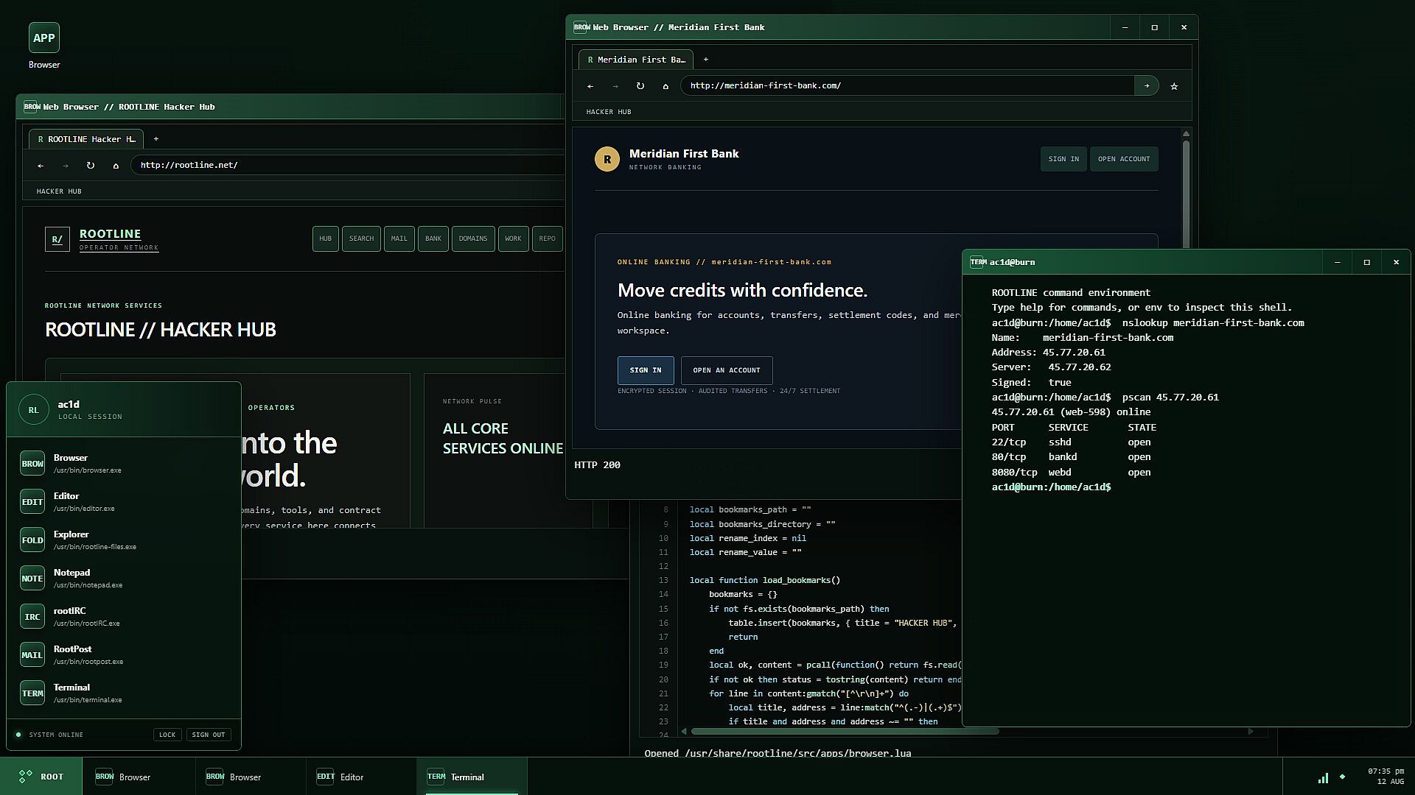Open BANK in ROOTLINE nav
The width and height of the screenshot is (1415, 795).
coord(433,239)
